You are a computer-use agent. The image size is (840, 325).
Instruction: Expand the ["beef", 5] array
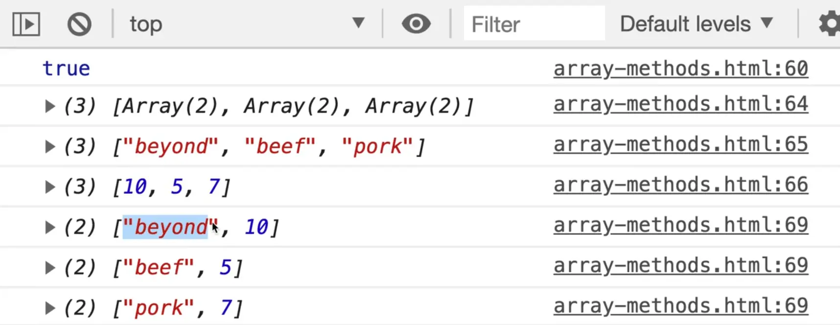coord(49,268)
